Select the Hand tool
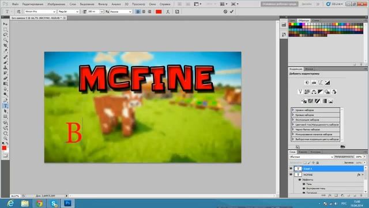Viewport: 369px width, 208px height. (x=5, y=133)
